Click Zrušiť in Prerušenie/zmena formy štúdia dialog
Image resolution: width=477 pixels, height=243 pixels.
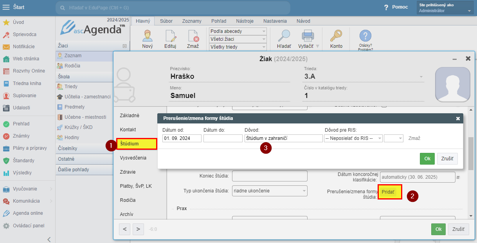coord(447,159)
